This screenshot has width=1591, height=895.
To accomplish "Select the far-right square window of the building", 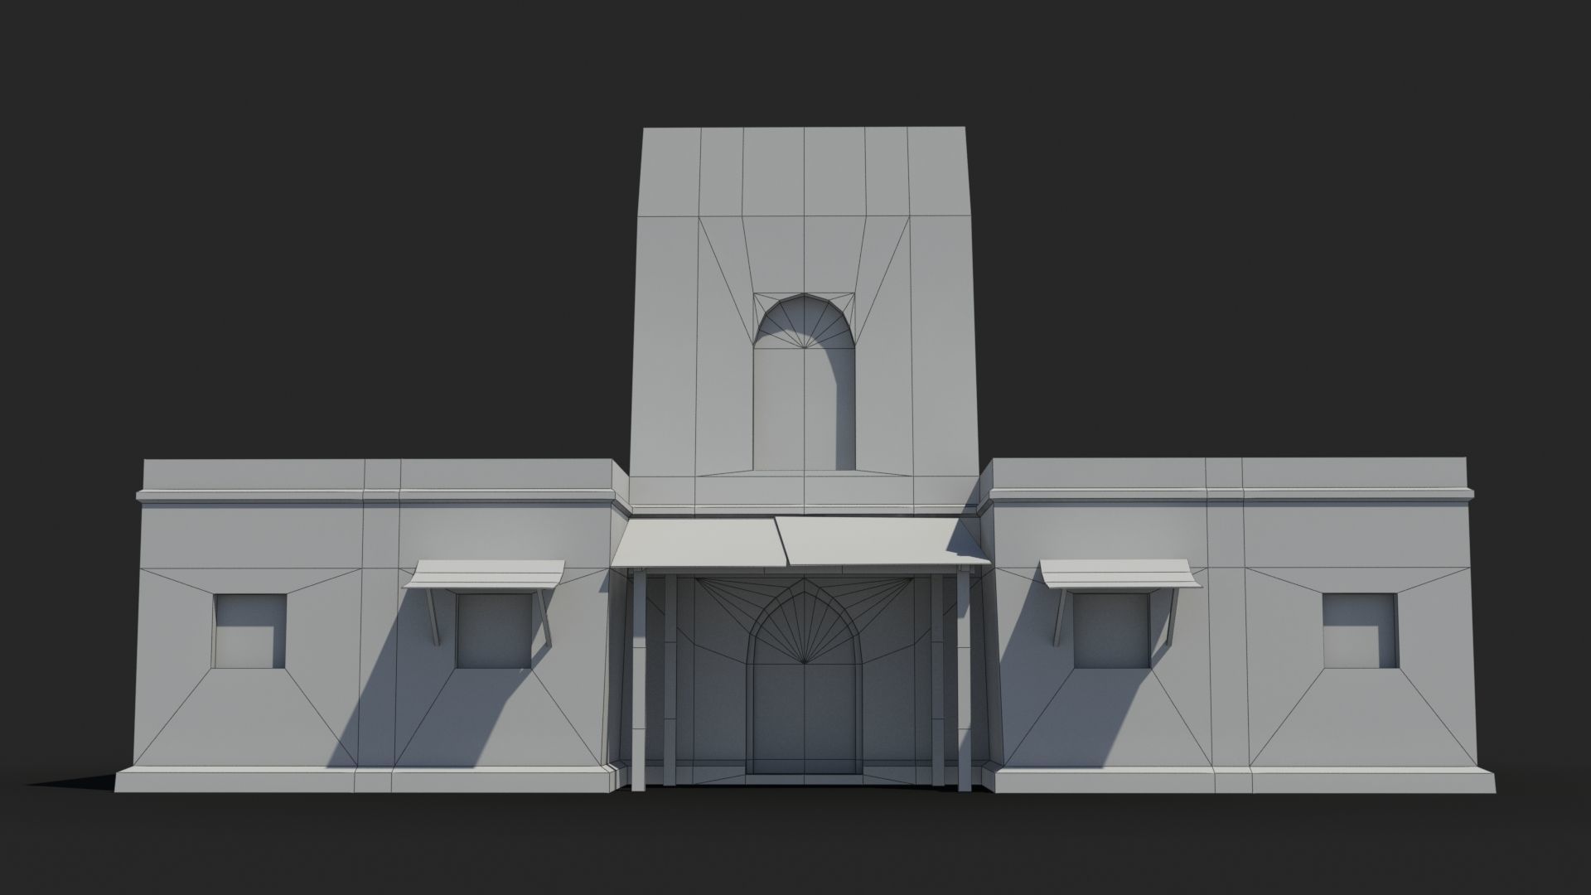I will (x=1360, y=631).
